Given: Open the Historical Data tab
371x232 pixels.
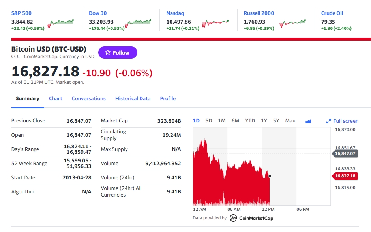Looking at the screenshot, I should [133, 99].
